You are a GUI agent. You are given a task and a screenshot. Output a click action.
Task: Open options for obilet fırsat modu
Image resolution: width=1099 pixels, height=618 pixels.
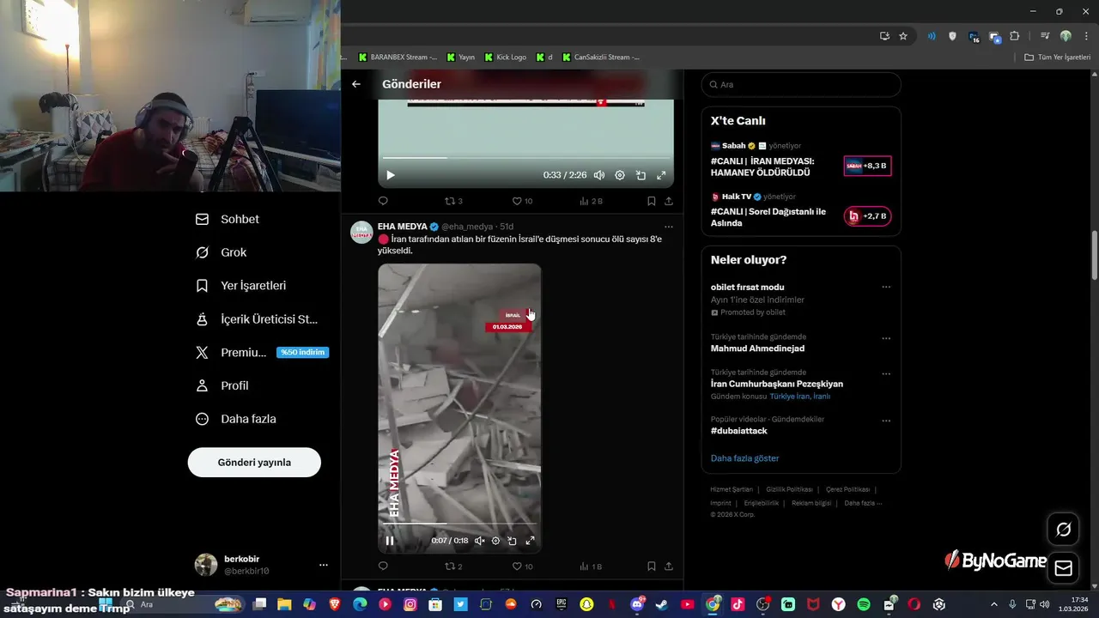[886, 288]
